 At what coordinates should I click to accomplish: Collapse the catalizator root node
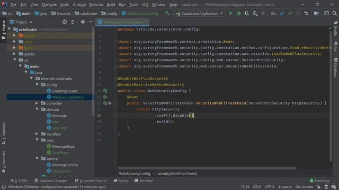tap(10, 29)
